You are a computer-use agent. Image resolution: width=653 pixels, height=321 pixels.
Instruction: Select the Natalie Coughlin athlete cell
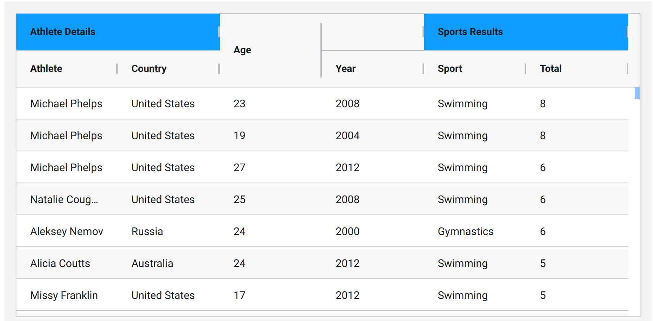(64, 200)
